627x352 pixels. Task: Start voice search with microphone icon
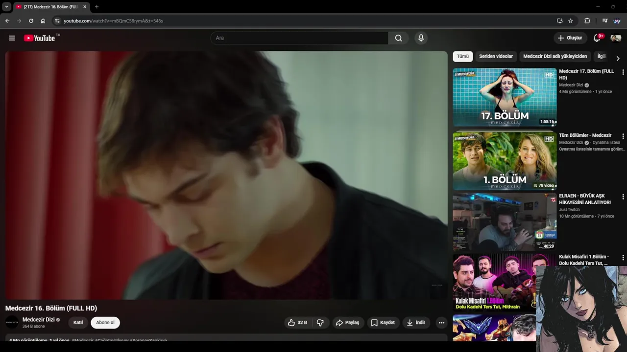(x=421, y=38)
